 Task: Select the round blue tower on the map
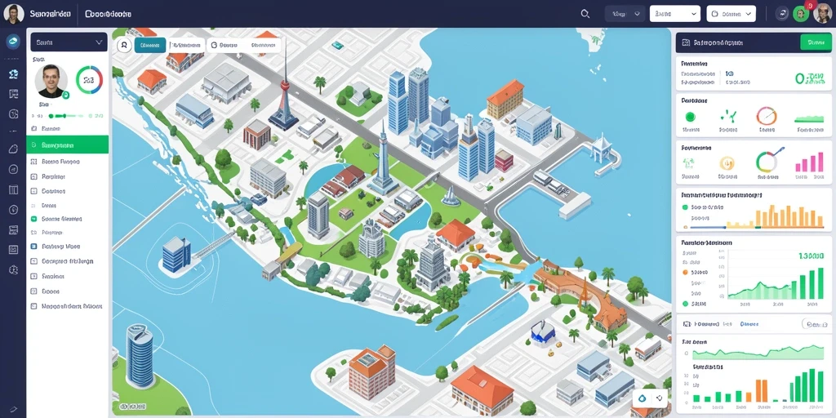140,356
